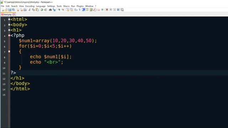Viewport: 228px width, 128px height.
Task: Toggle synchronize horizontal scrolling icon
Action: tap(71, 10)
